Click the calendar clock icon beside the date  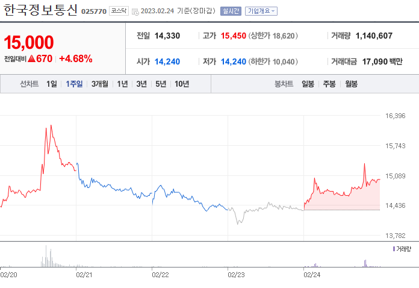[135, 11]
